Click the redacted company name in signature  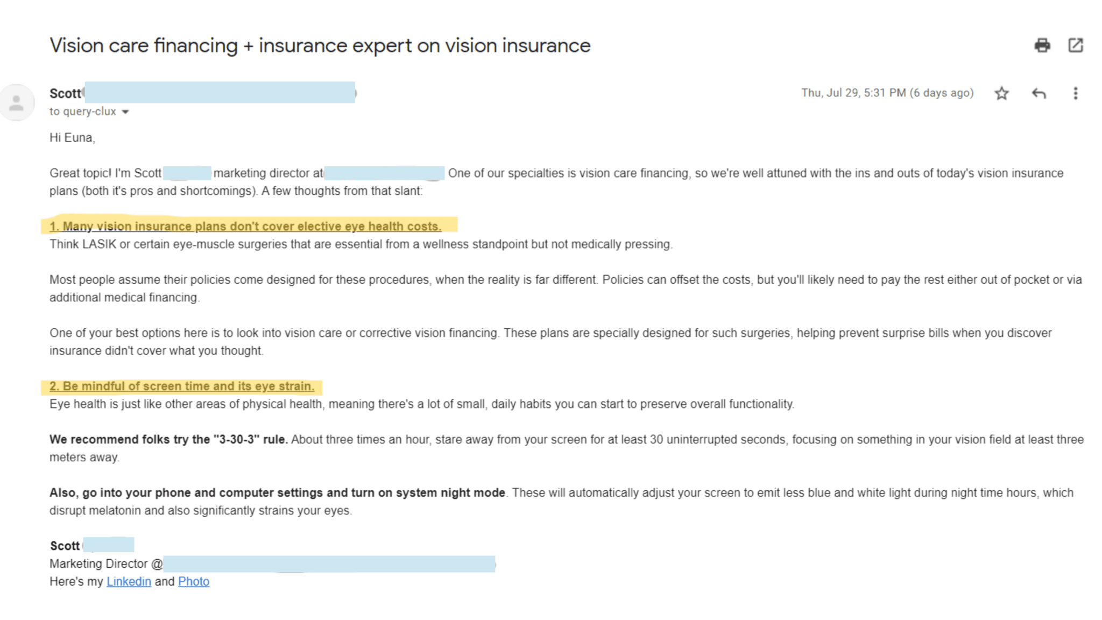[x=329, y=563]
